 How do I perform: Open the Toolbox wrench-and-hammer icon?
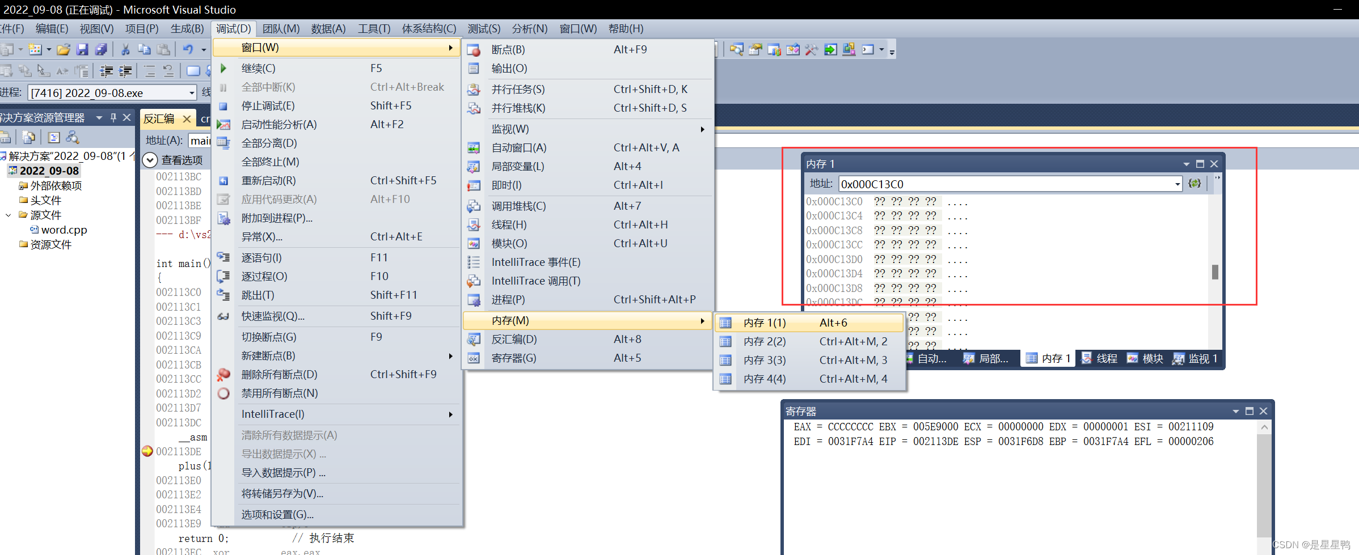(x=812, y=50)
